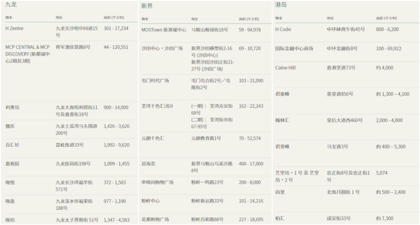
Task: Click the address 成安街33号
Action: click(x=339, y=218)
